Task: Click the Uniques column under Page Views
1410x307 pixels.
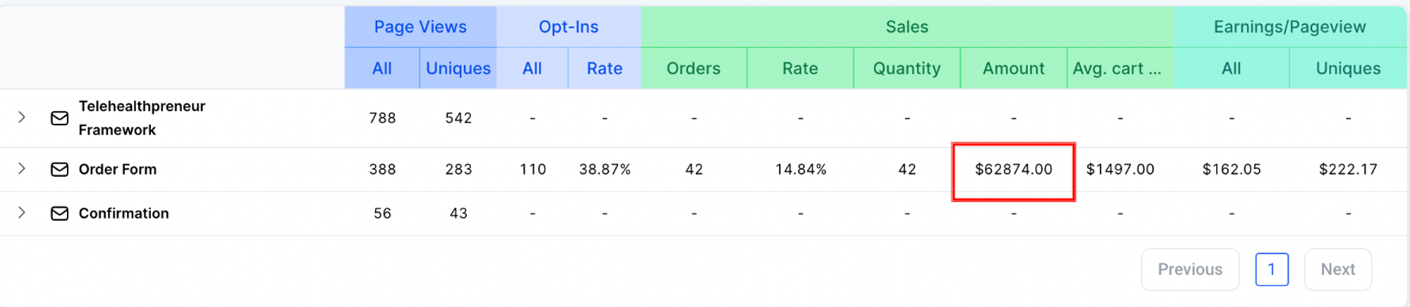Action: click(458, 68)
